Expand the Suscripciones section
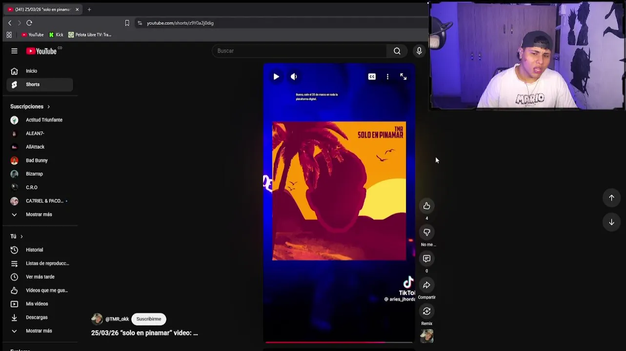The height and width of the screenshot is (351, 626). pos(30,106)
